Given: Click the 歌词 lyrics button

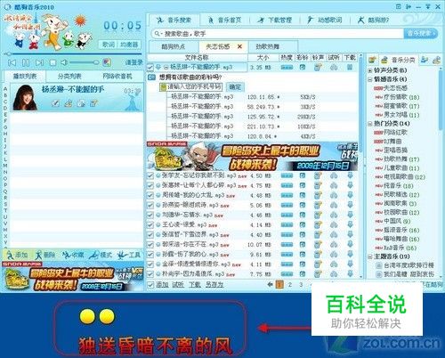Looking at the screenshot, I should coord(109,45).
